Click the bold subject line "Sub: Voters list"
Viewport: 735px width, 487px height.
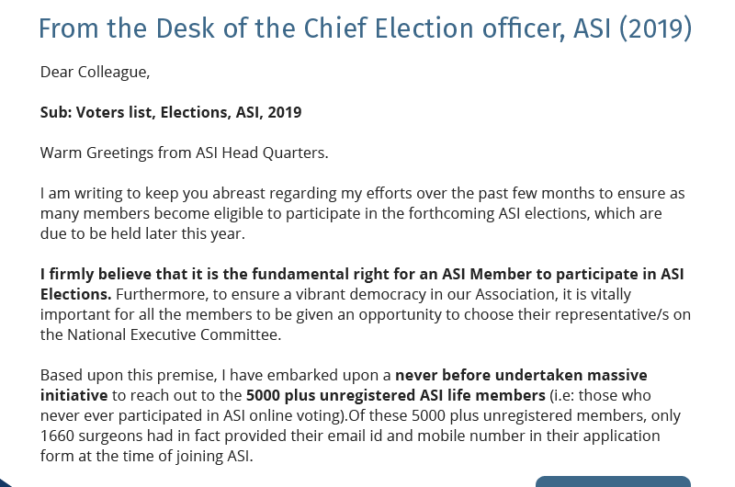[x=171, y=112]
